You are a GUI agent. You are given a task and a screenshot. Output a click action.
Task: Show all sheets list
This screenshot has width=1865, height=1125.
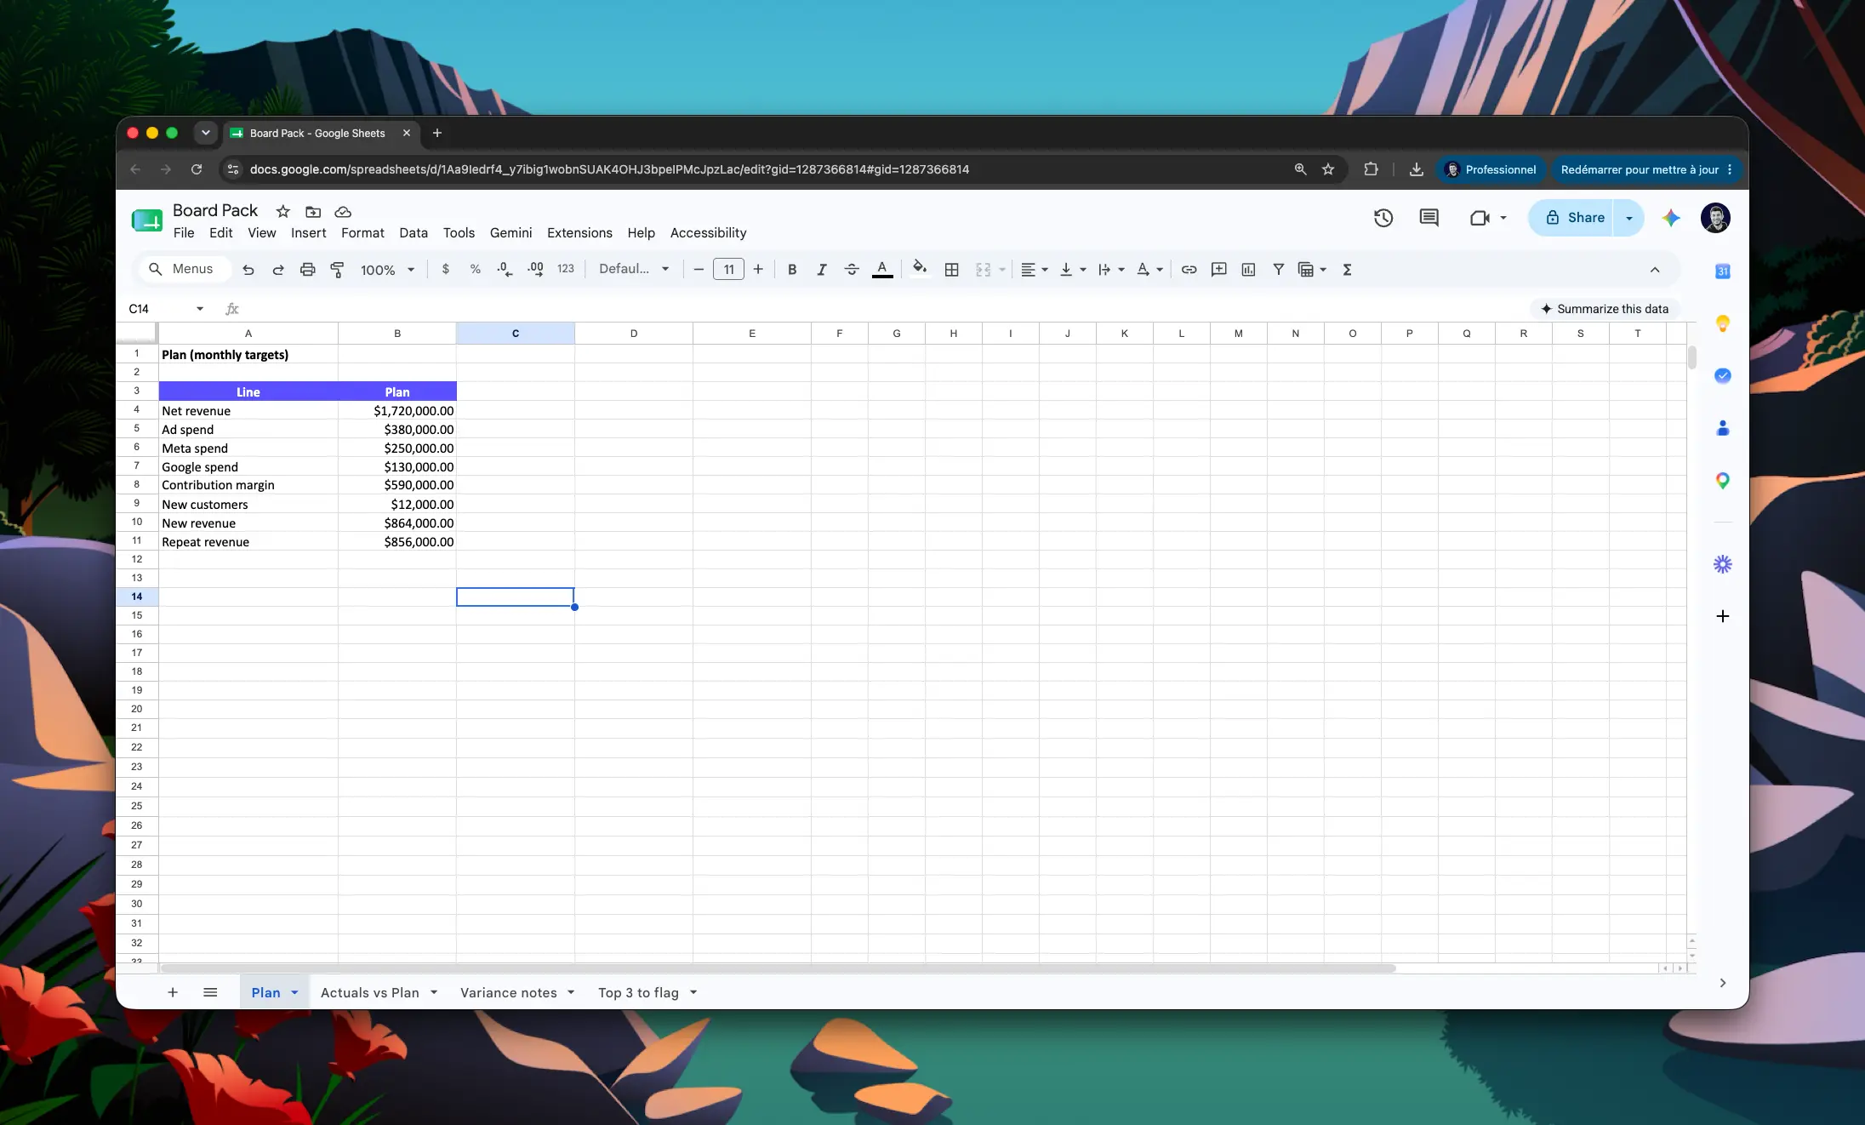coord(210,992)
